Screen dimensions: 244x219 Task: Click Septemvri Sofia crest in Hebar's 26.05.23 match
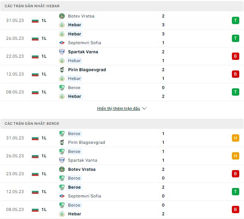[x=62, y=43]
